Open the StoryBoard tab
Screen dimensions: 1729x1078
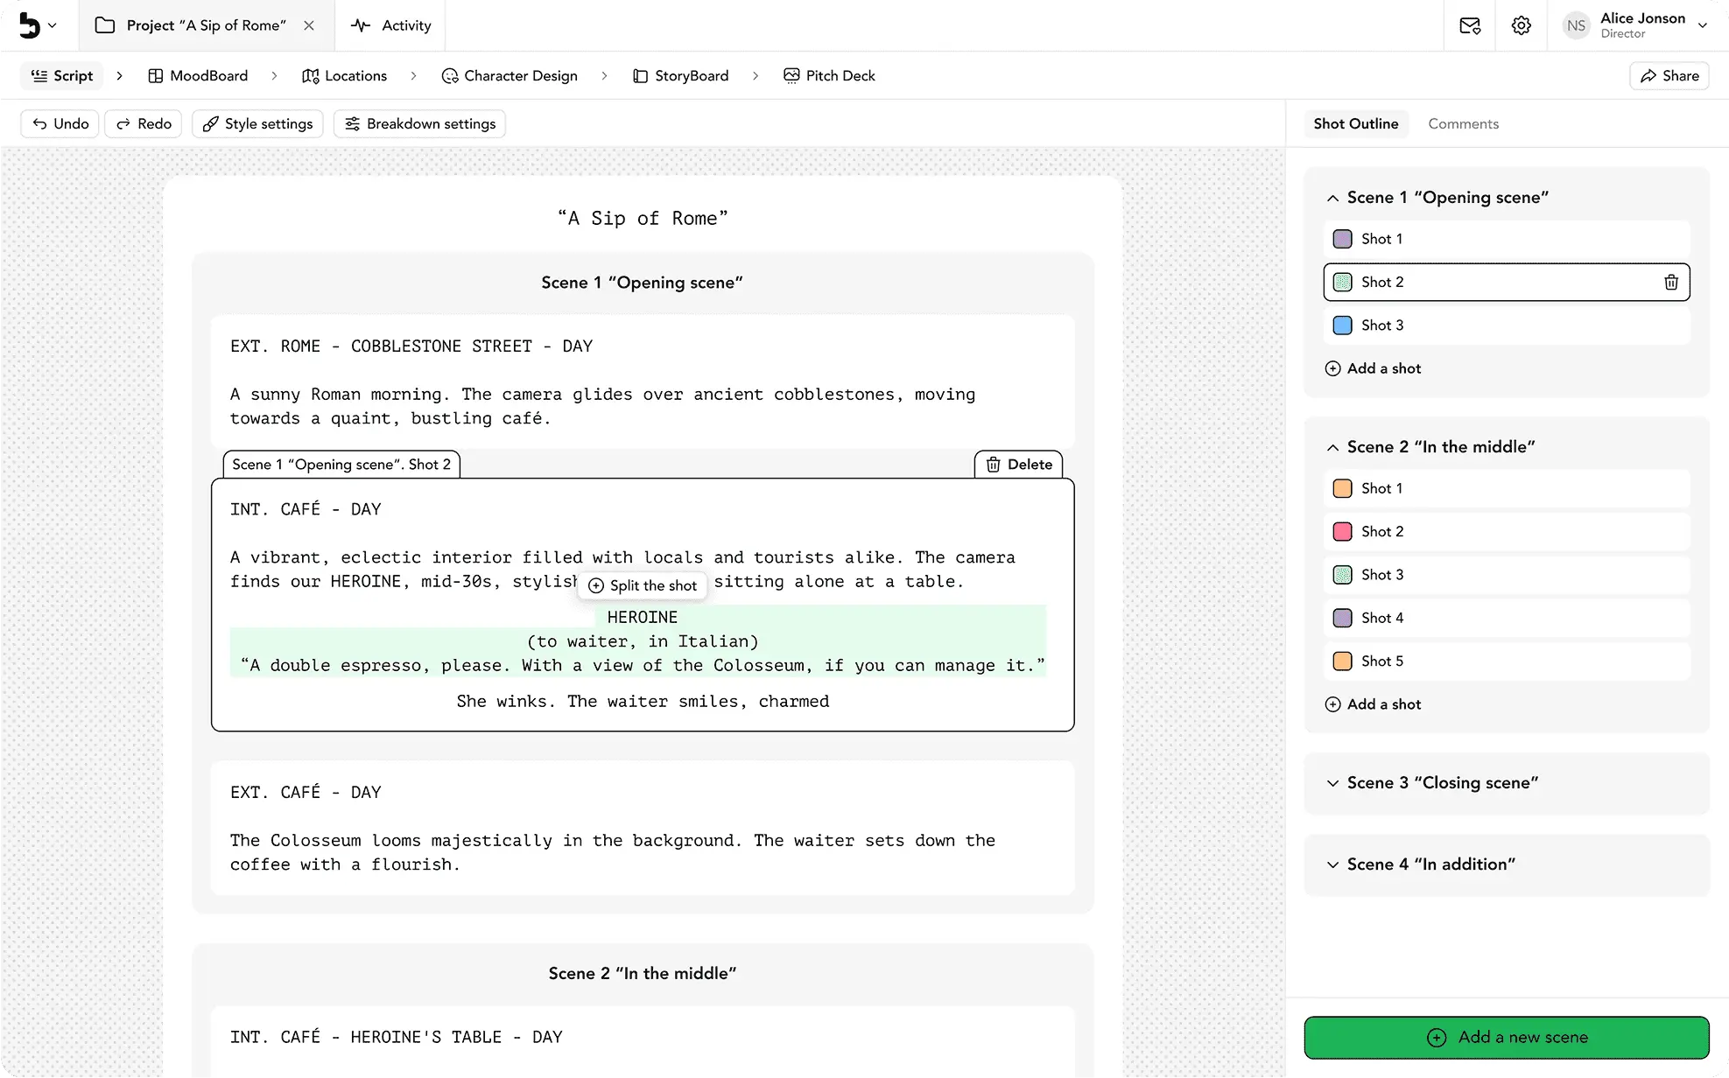680,75
